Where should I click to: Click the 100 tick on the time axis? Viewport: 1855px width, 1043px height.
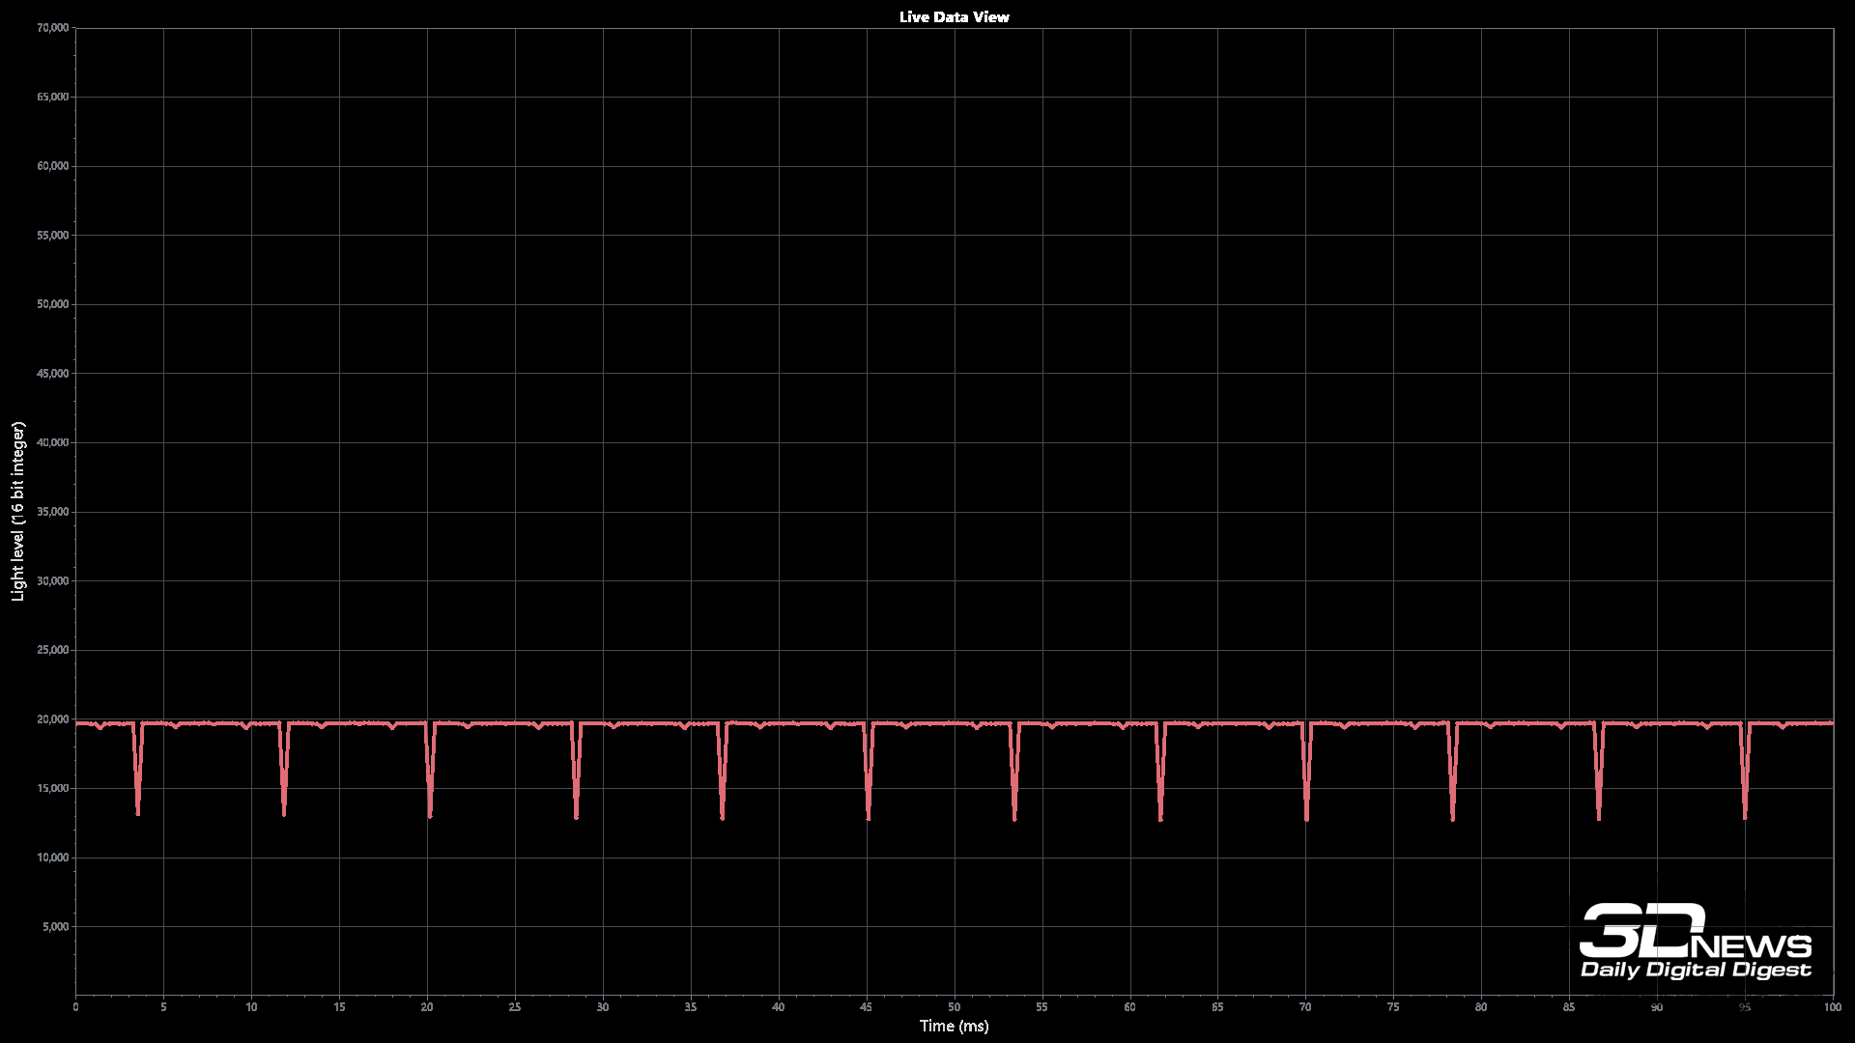pos(1832,1007)
